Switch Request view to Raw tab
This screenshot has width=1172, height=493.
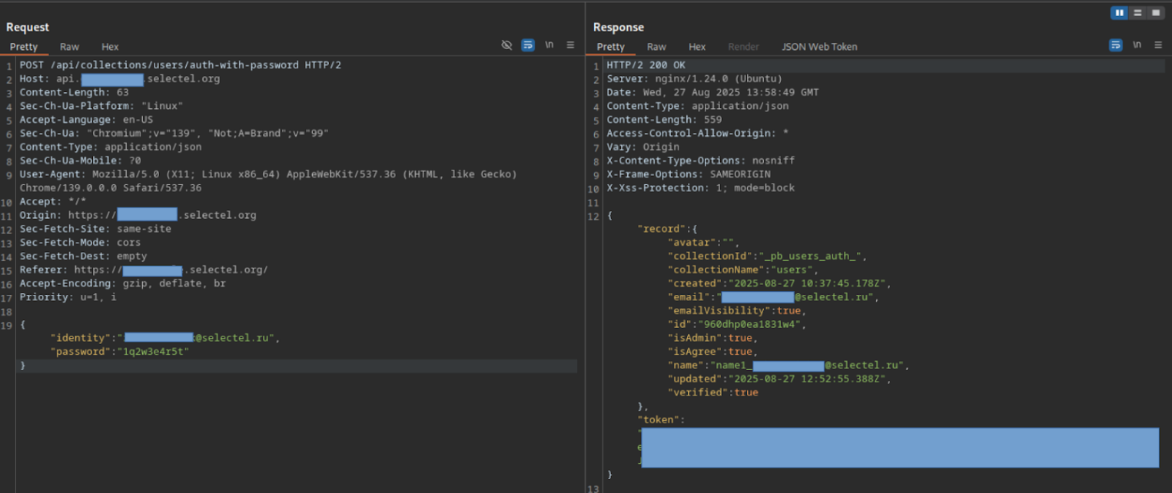69,47
